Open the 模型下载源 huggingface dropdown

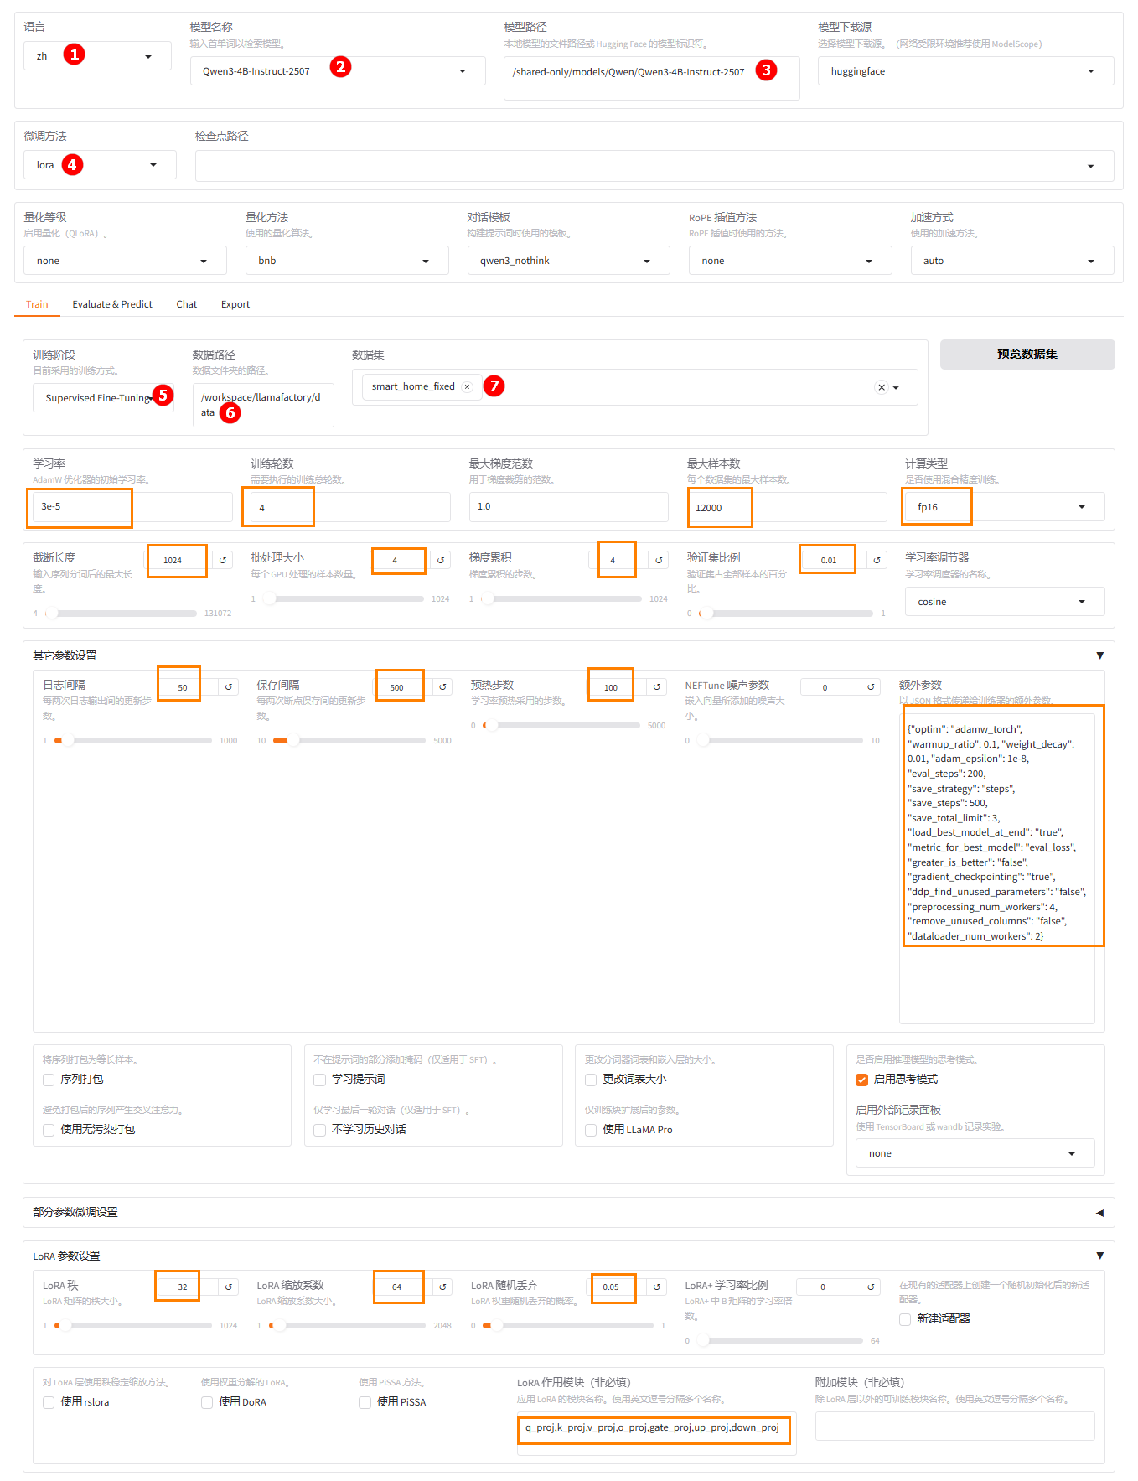[x=965, y=71]
